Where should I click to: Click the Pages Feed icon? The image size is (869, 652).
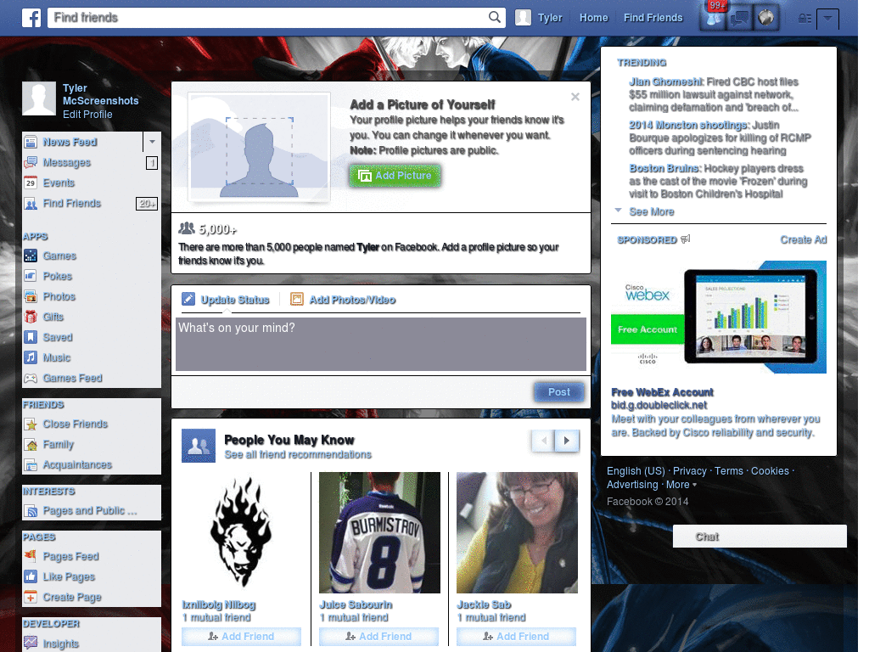(31, 556)
